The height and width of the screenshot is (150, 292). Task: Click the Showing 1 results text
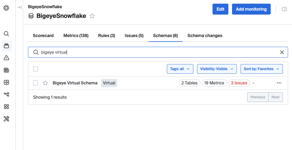[x=50, y=97]
